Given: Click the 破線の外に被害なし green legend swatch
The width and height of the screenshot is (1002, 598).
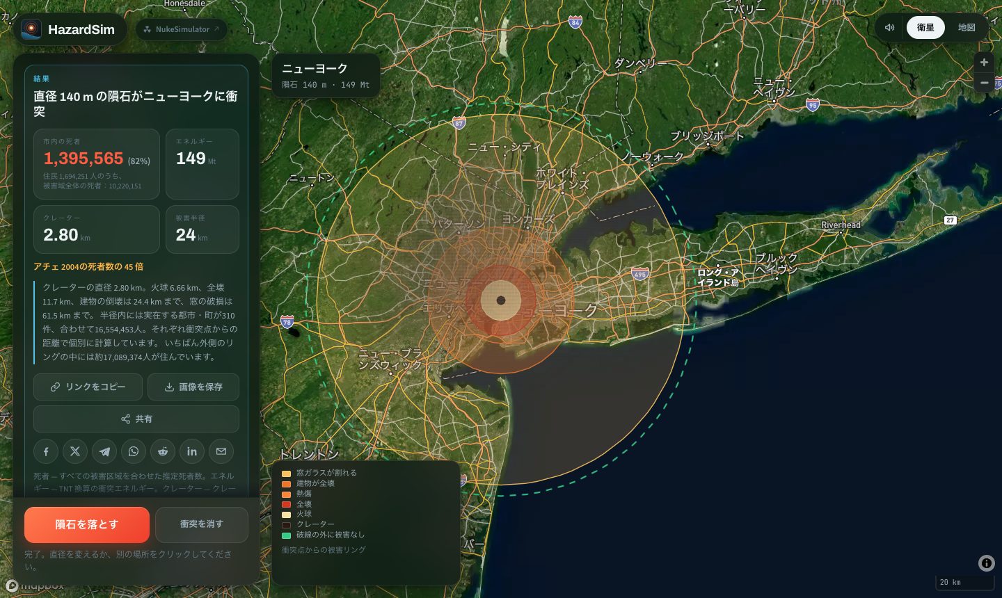Looking at the screenshot, I should pyautogui.click(x=286, y=535).
